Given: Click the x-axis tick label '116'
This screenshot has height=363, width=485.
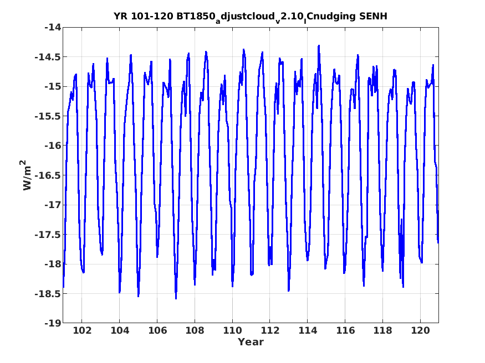Looking at the screenshot, I should pyautogui.click(x=345, y=330).
